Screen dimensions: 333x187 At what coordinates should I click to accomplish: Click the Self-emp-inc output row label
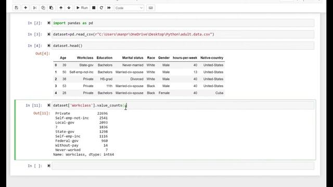[68, 136]
